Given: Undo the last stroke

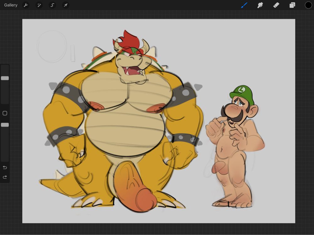Looking at the screenshot, I should [x=5, y=167].
